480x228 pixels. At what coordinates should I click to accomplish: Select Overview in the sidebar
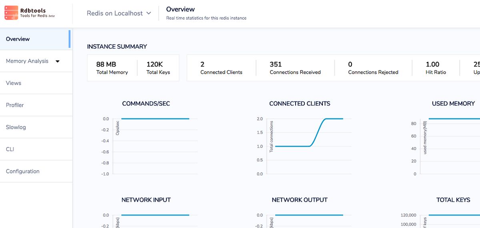18,39
